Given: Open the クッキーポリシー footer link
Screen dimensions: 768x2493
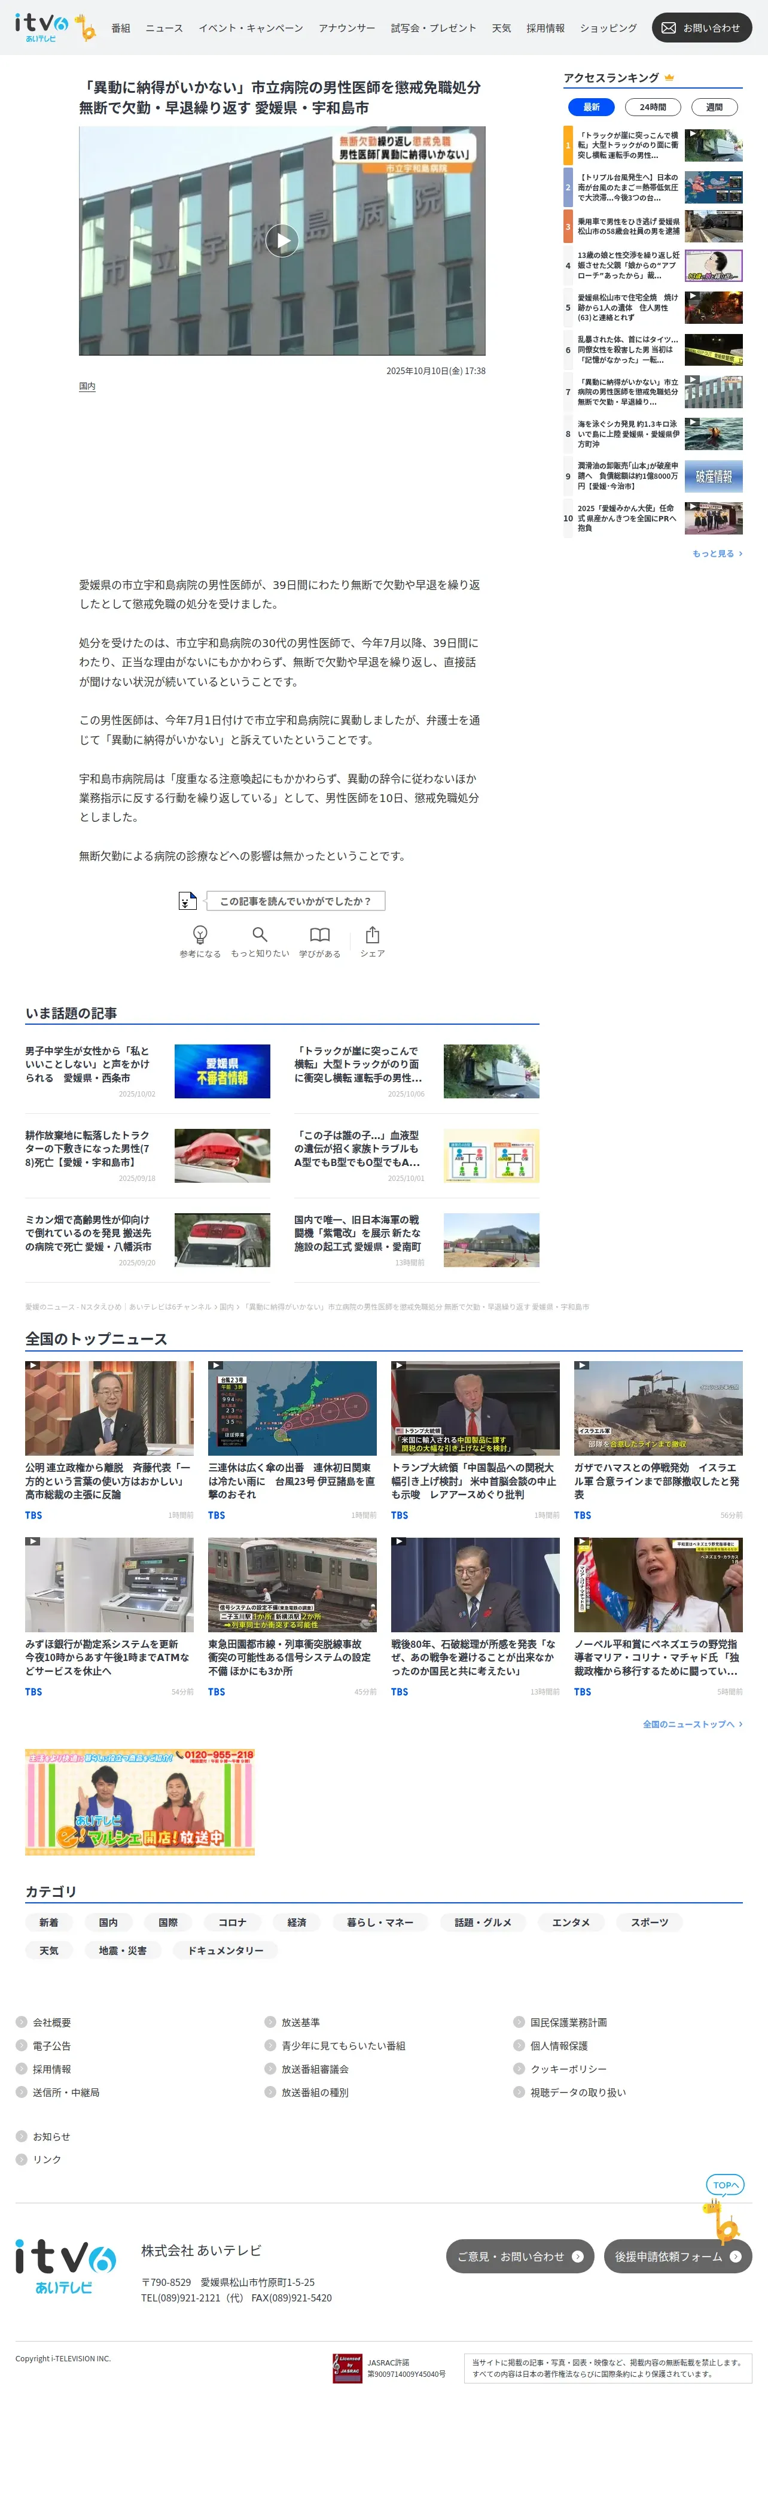Looking at the screenshot, I should click(x=569, y=2068).
